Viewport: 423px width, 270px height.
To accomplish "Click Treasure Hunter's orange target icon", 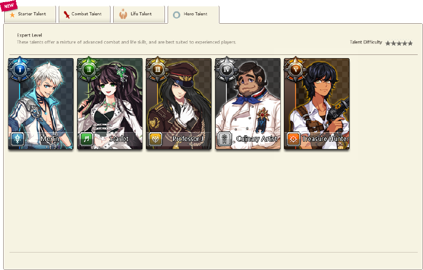I will (x=293, y=139).
